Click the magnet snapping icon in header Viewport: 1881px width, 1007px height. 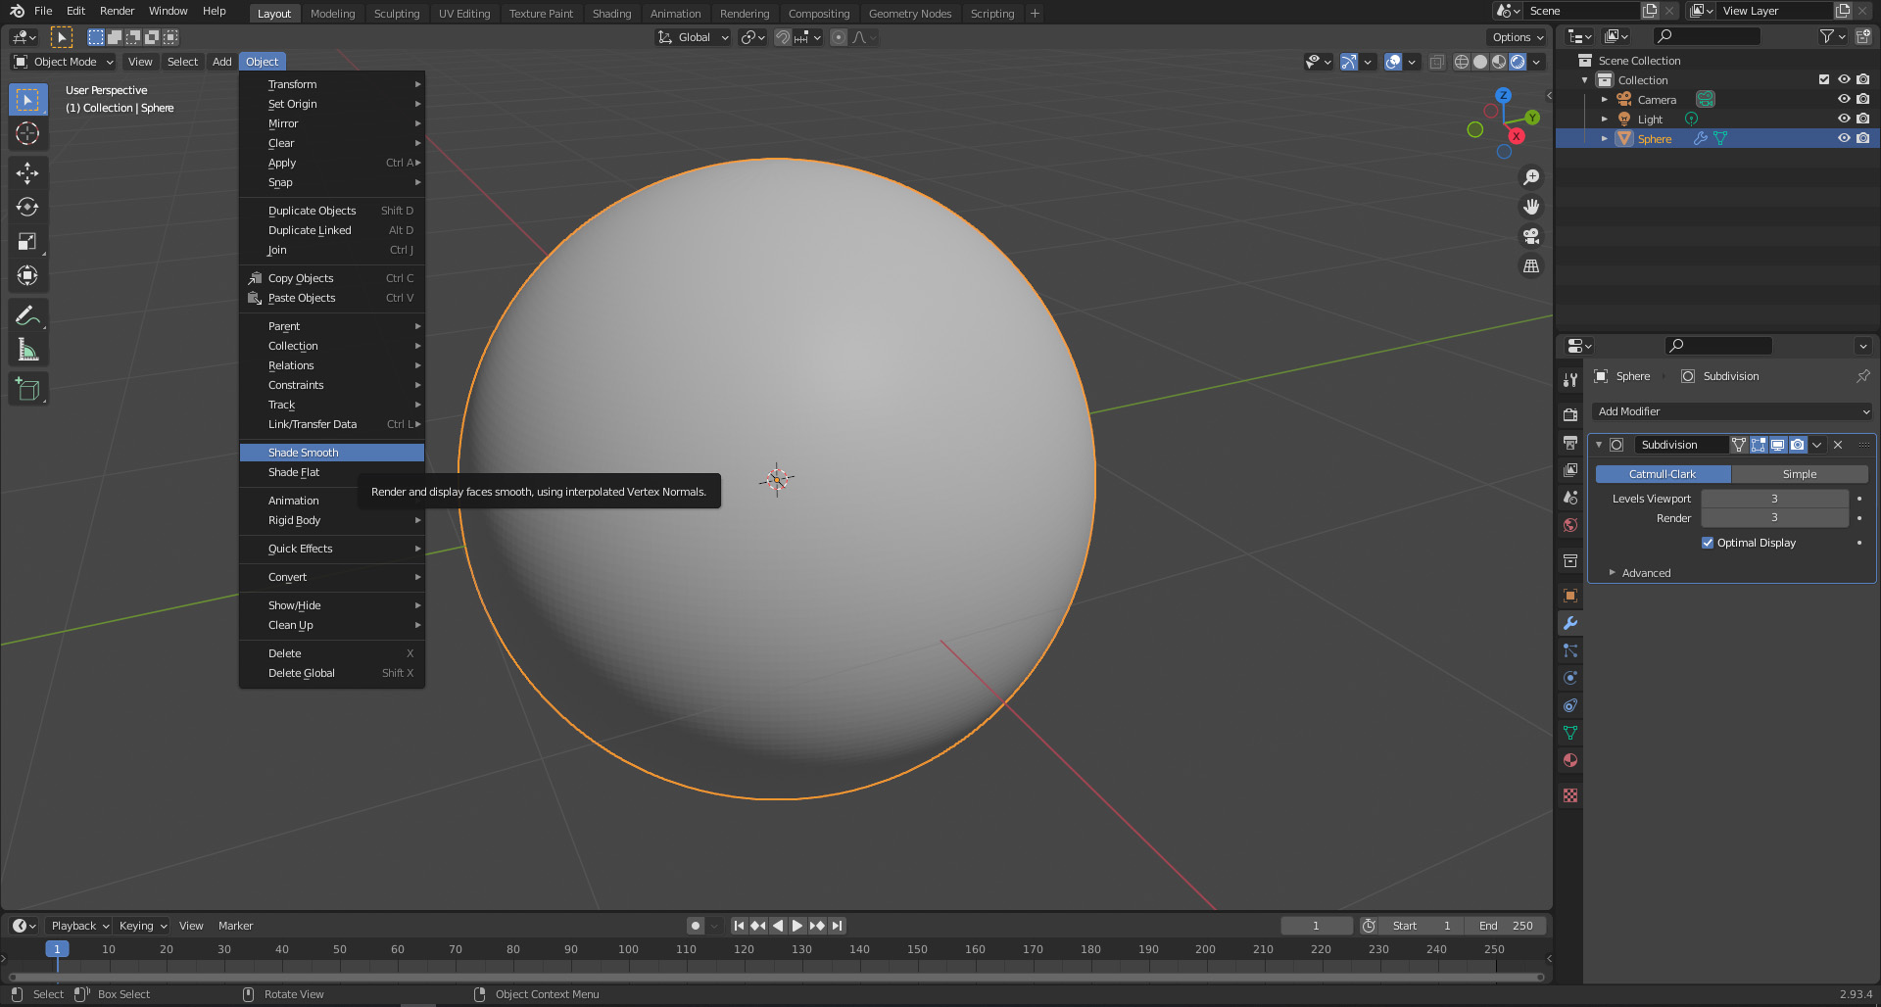click(782, 37)
